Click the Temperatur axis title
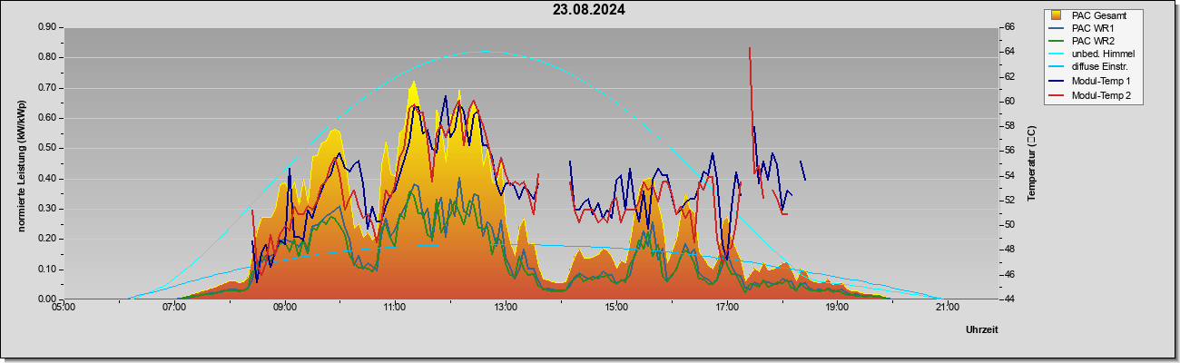Screen dimensions: 1180x363 click(x=1030, y=163)
